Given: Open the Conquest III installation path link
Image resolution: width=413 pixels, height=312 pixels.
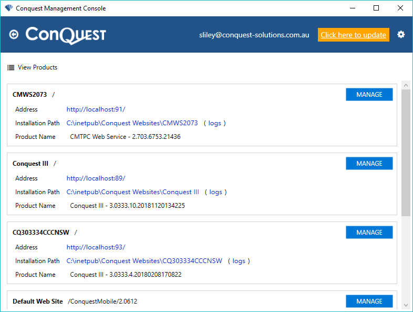Looking at the screenshot, I should click(x=133, y=192).
